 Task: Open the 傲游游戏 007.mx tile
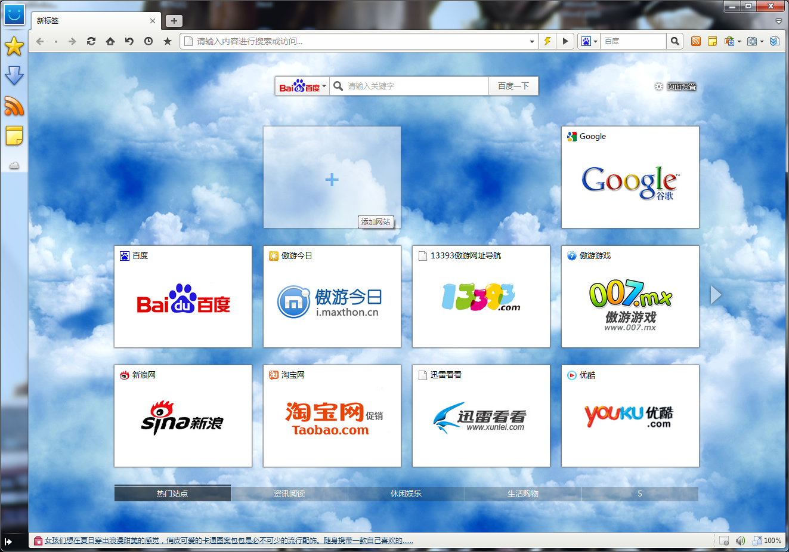click(630, 297)
